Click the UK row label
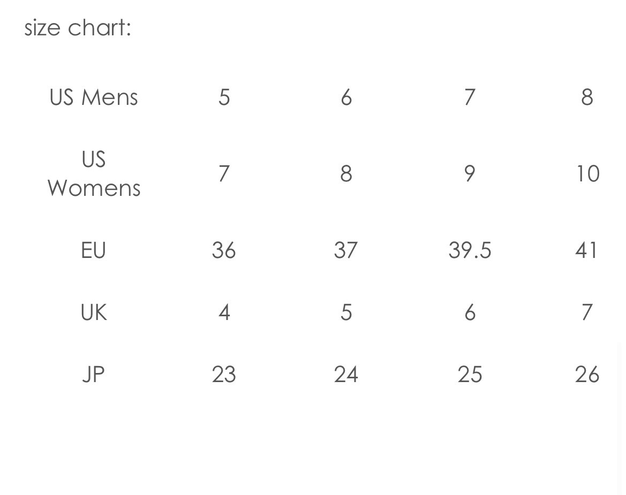Viewport: 626px width, 495px height. (94, 312)
